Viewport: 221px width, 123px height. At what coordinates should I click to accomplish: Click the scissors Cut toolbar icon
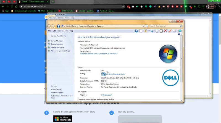(152, 31)
